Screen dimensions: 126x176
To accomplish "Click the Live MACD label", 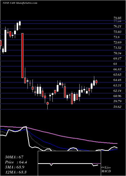I will (106, 169).
